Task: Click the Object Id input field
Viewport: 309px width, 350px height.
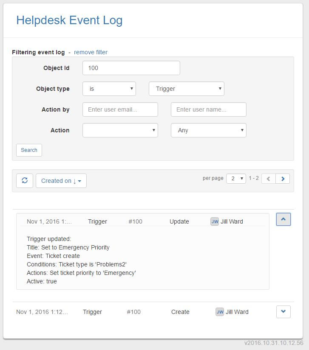Action: pyautogui.click(x=131, y=68)
